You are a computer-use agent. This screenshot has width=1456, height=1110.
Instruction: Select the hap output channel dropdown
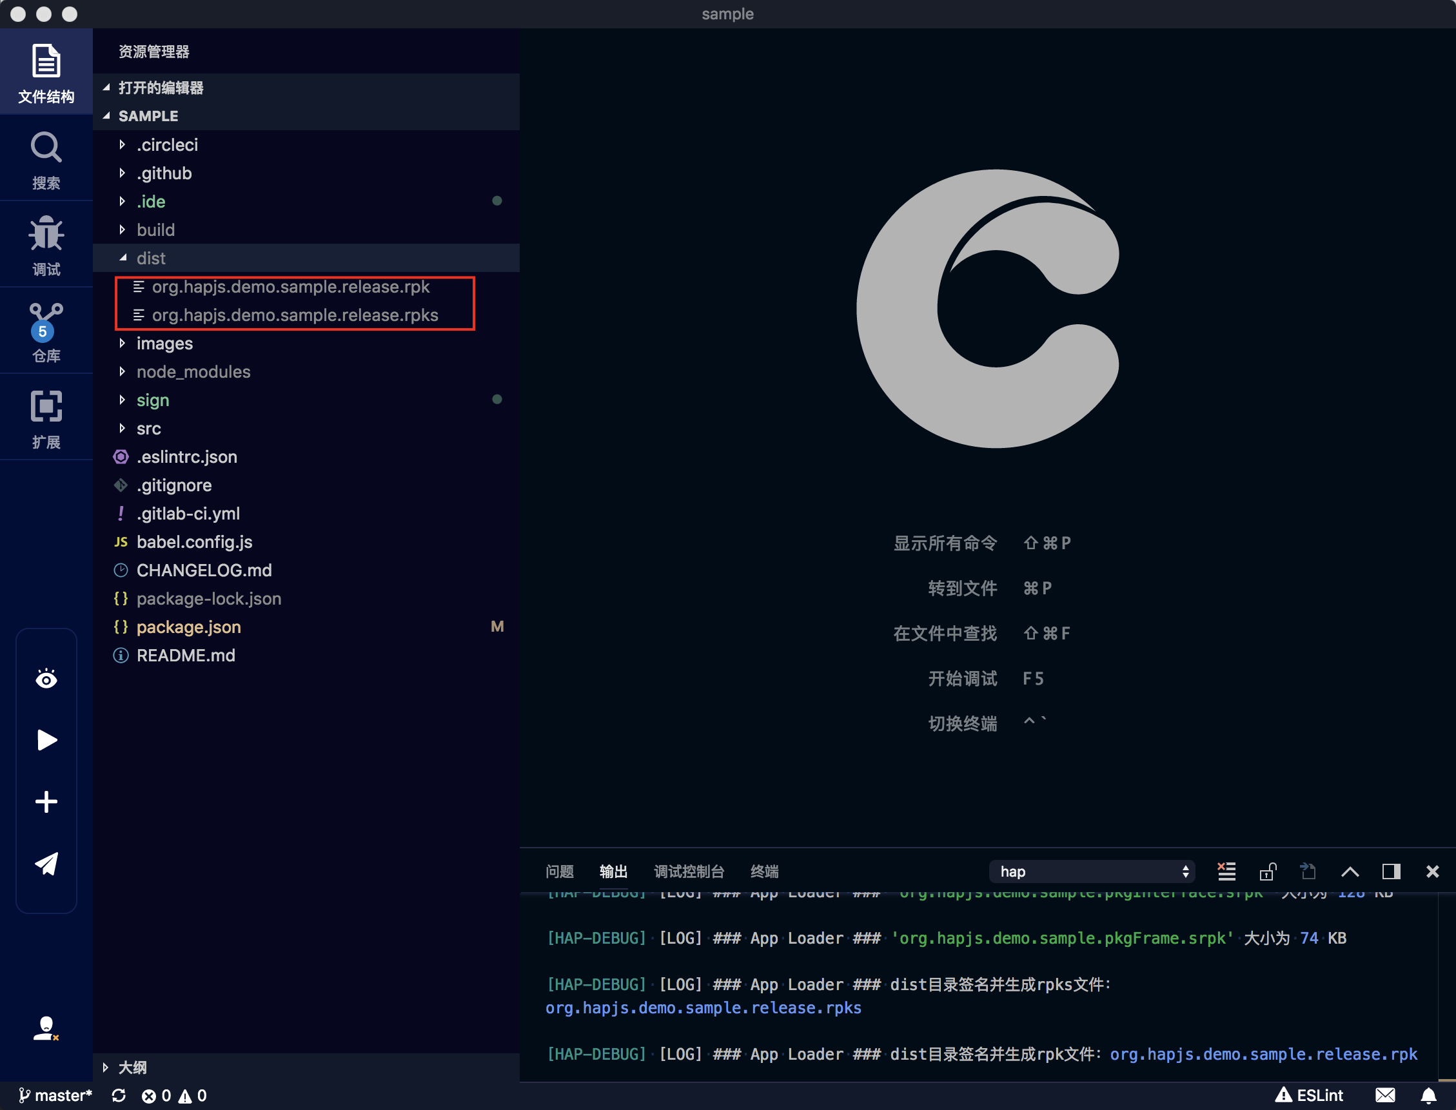(1092, 871)
